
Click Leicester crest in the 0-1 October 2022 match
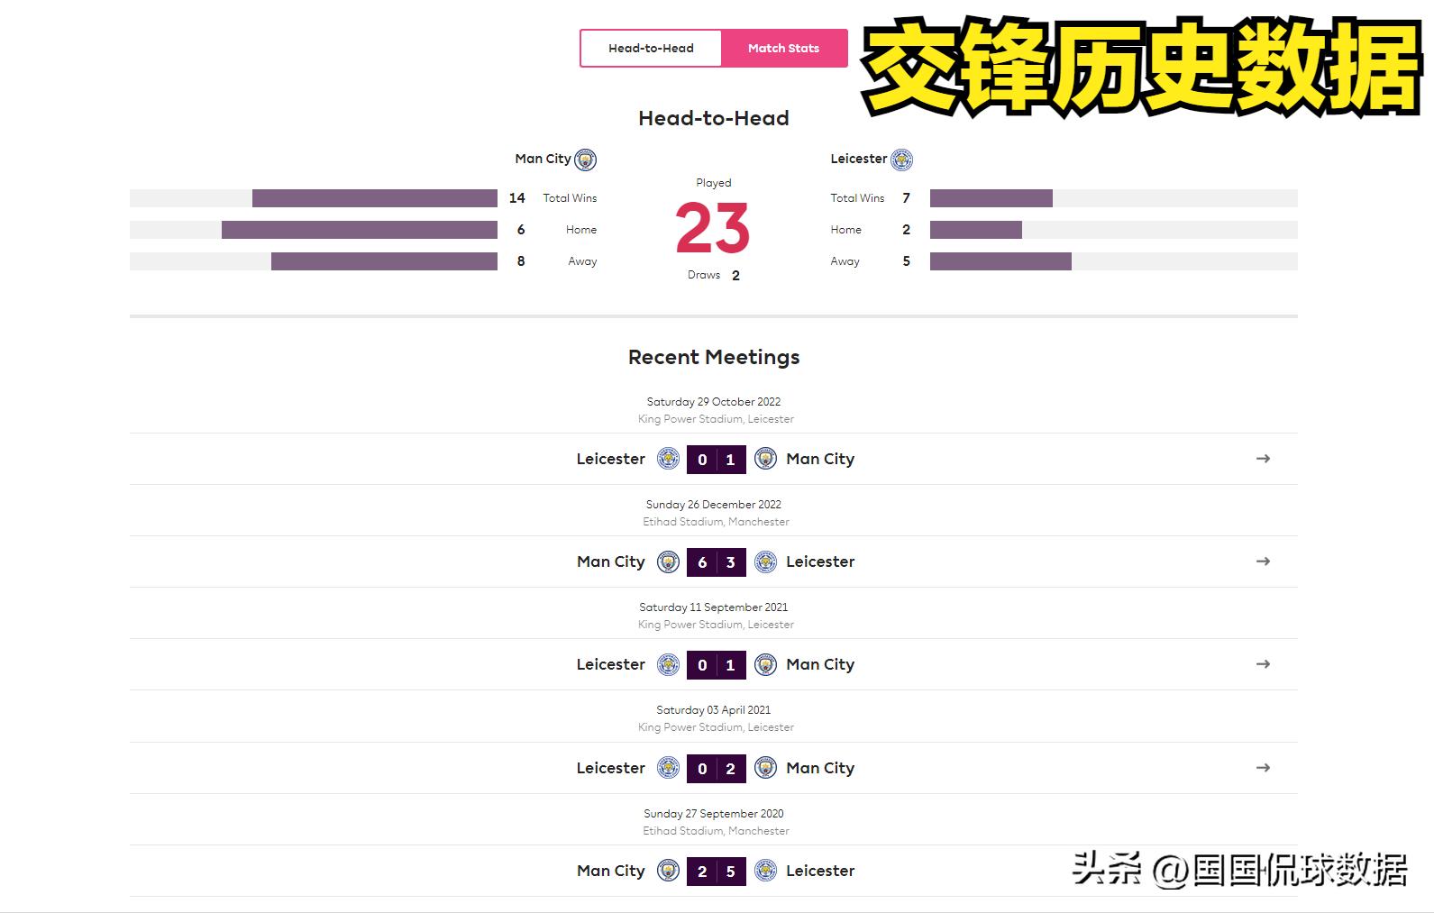668,459
